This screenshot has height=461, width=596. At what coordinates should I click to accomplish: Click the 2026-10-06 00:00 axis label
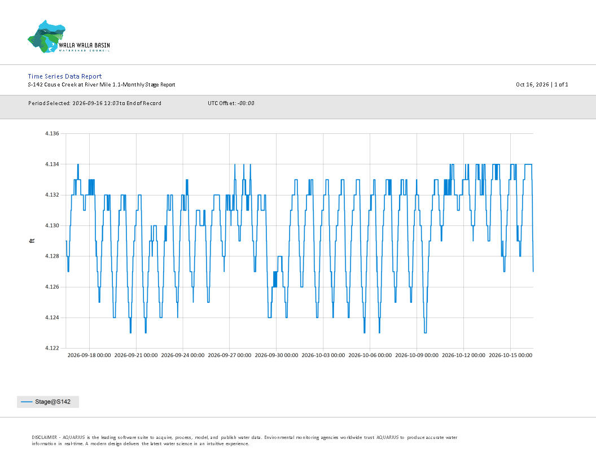tap(370, 355)
